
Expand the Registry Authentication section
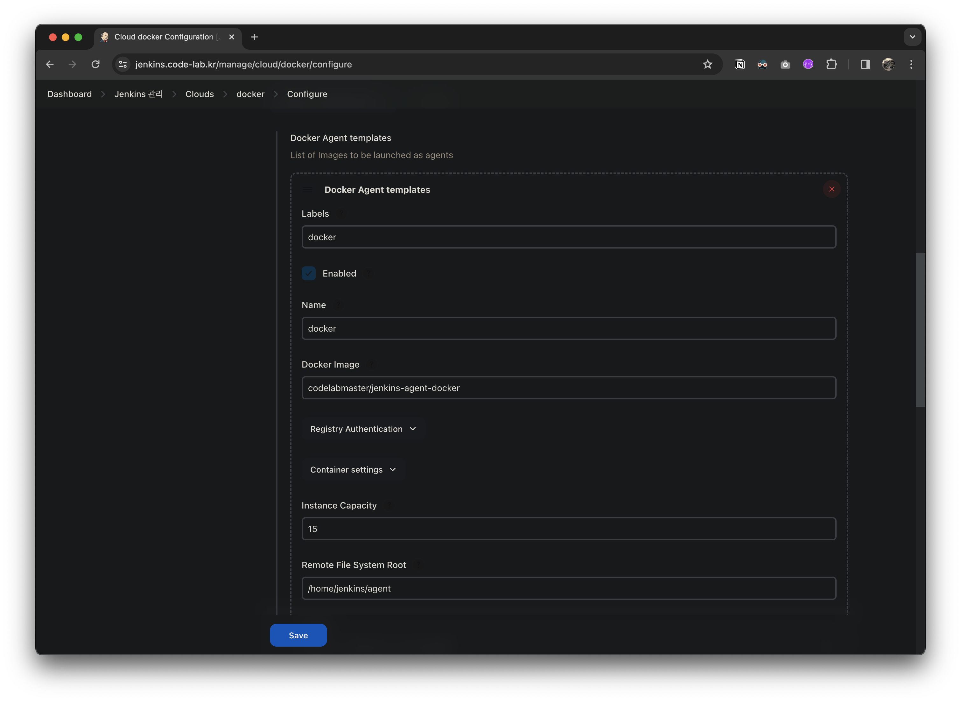(362, 429)
